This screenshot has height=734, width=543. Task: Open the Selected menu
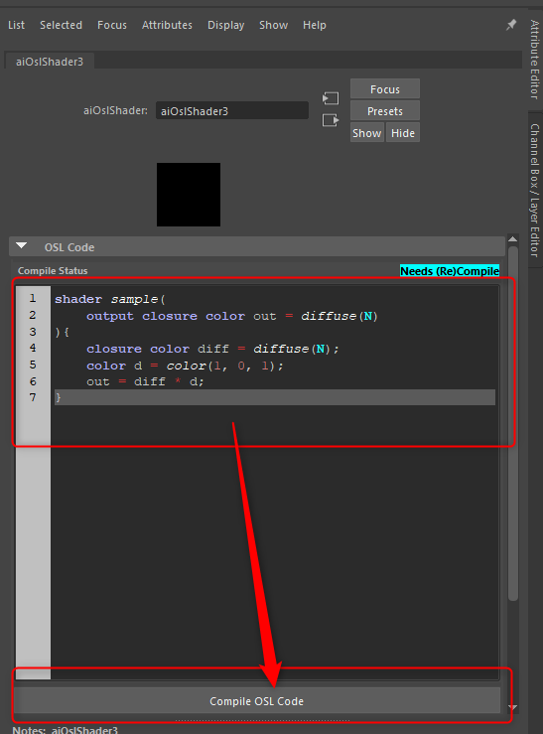click(61, 25)
